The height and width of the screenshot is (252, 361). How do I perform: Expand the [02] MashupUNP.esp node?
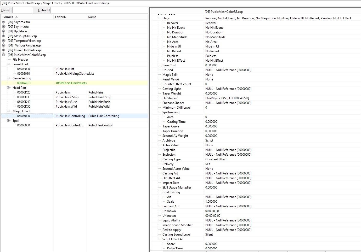[4, 36]
